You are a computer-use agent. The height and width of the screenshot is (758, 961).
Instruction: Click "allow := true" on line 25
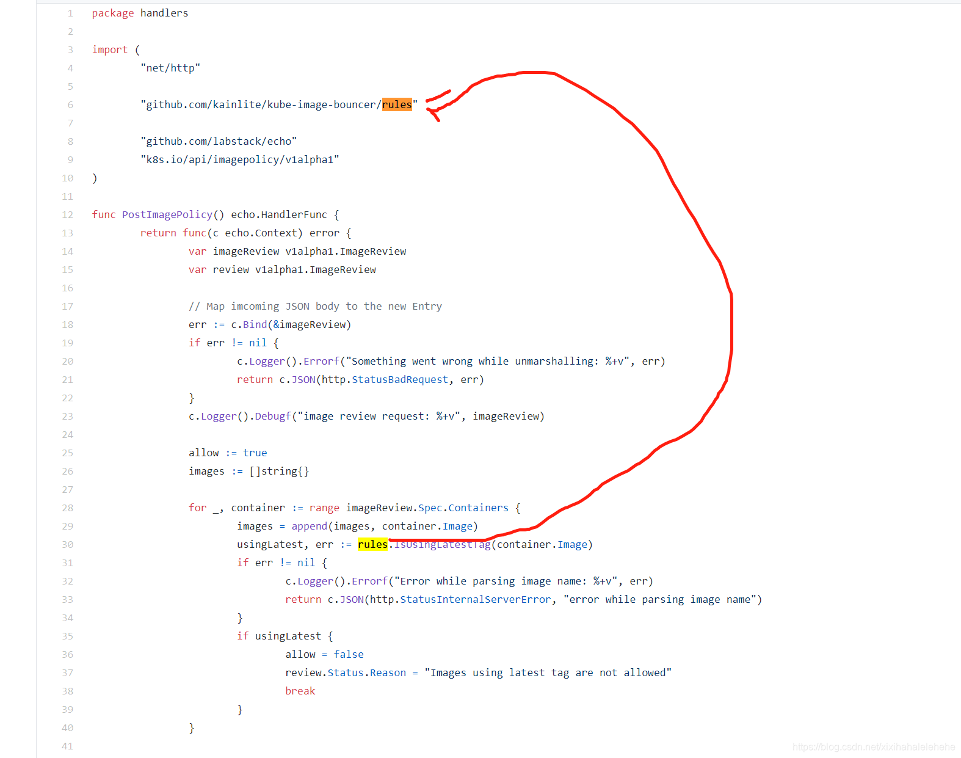[228, 453]
